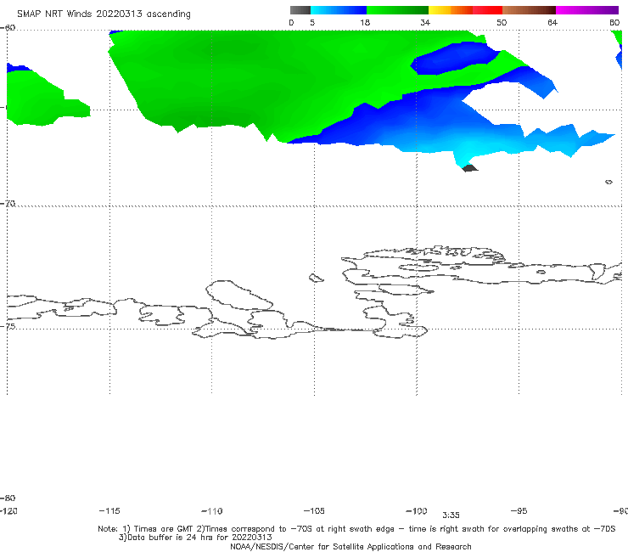Click the dark gray low-wind patch on the map
This screenshot has width=628, height=552.
470,168
